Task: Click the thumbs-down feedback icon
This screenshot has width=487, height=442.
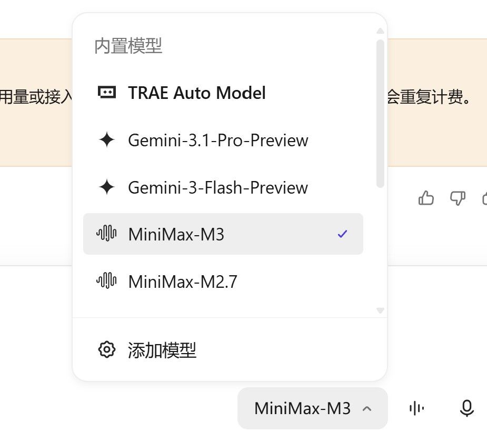Action: click(x=458, y=198)
